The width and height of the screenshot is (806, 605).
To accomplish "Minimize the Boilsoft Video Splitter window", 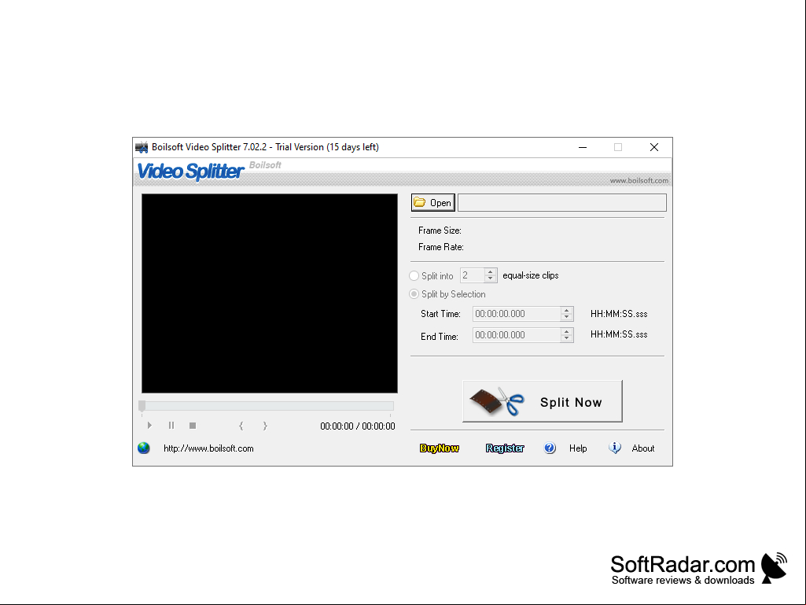I will [x=583, y=147].
